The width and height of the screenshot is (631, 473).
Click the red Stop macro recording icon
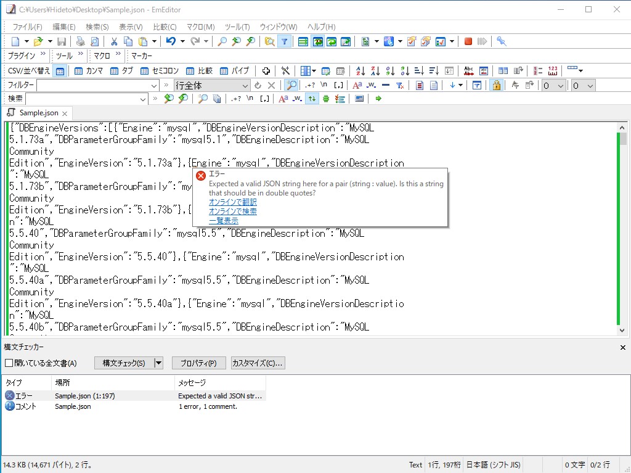point(468,41)
